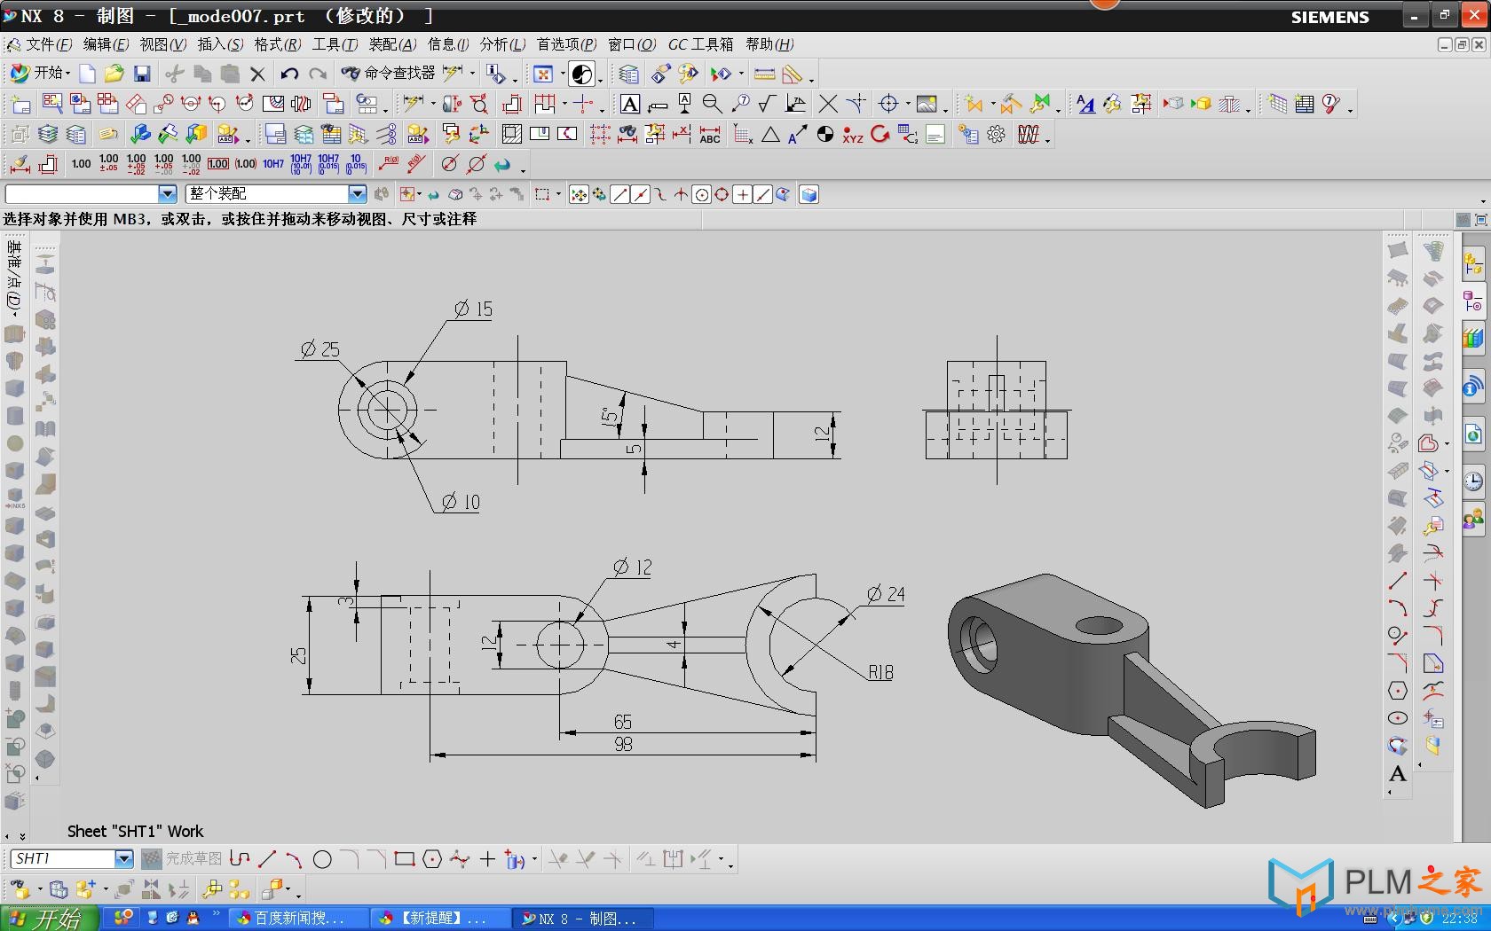Click the Undo arrow
Image resolution: width=1491 pixels, height=931 pixels.
click(x=289, y=74)
